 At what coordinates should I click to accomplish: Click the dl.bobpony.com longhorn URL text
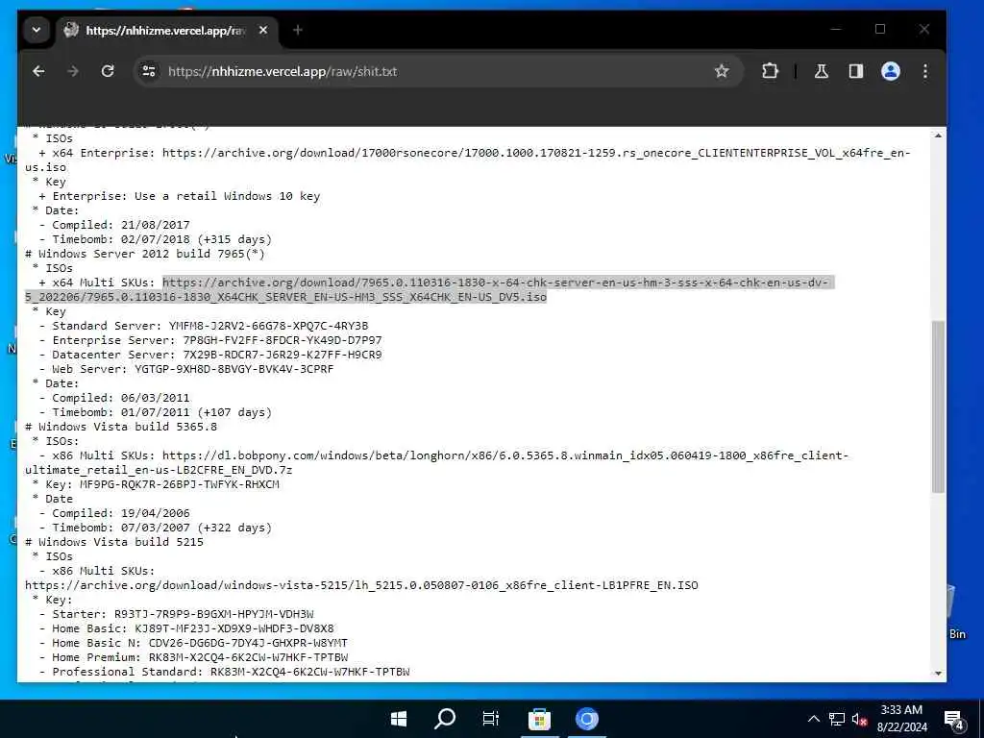pos(436,462)
